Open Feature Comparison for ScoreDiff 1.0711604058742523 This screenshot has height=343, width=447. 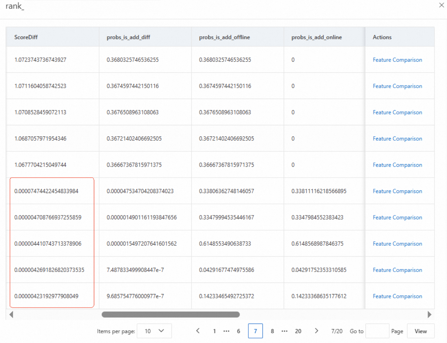[x=397, y=86]
